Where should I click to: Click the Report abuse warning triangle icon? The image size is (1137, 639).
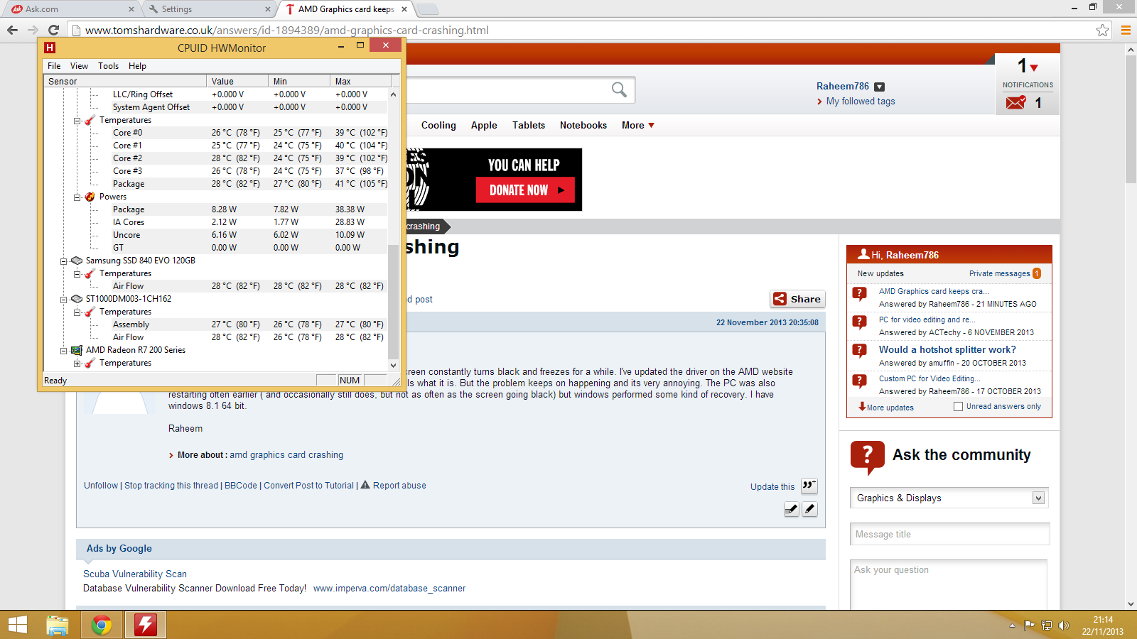click(x=365, y=485)
